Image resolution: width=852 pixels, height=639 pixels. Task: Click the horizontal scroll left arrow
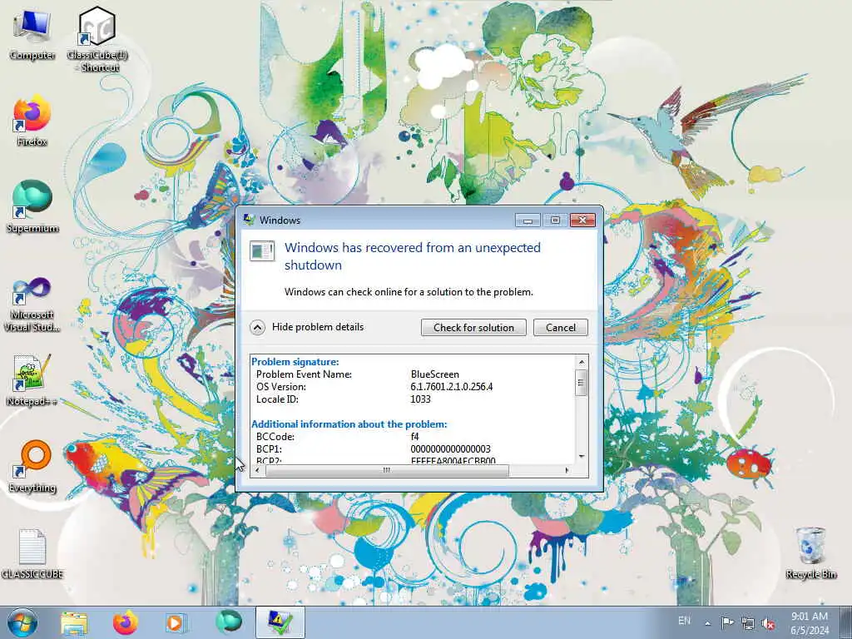(258, 470)
